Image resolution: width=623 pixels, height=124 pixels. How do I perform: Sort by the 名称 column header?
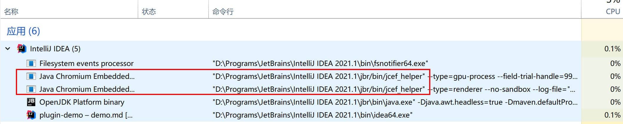[x=11, y=12]
